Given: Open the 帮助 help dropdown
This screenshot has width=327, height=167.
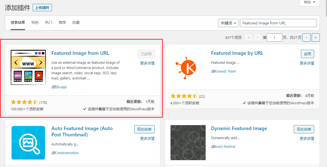Looking at the screenshot, I should [309, 2].
